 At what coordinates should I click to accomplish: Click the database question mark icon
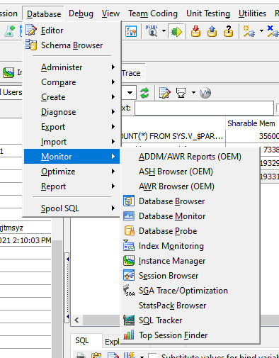coord(228,31)
